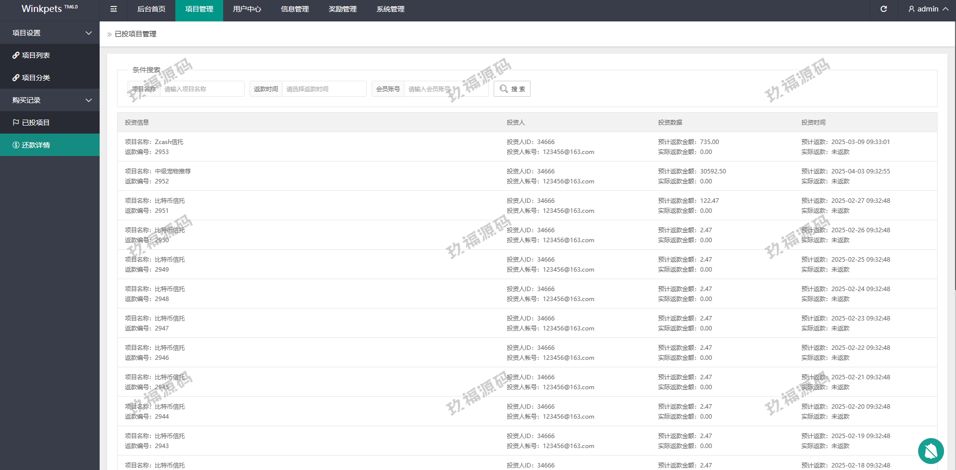Open 系统管理 from the top menu
The image size is (956, 470).
[390, 9]
